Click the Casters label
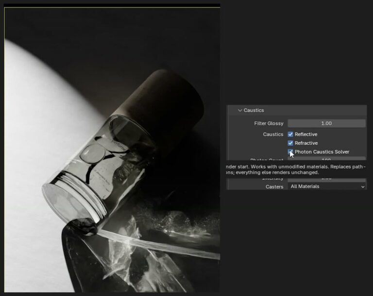Screen dimensions: 373x296 coord(274,187)
